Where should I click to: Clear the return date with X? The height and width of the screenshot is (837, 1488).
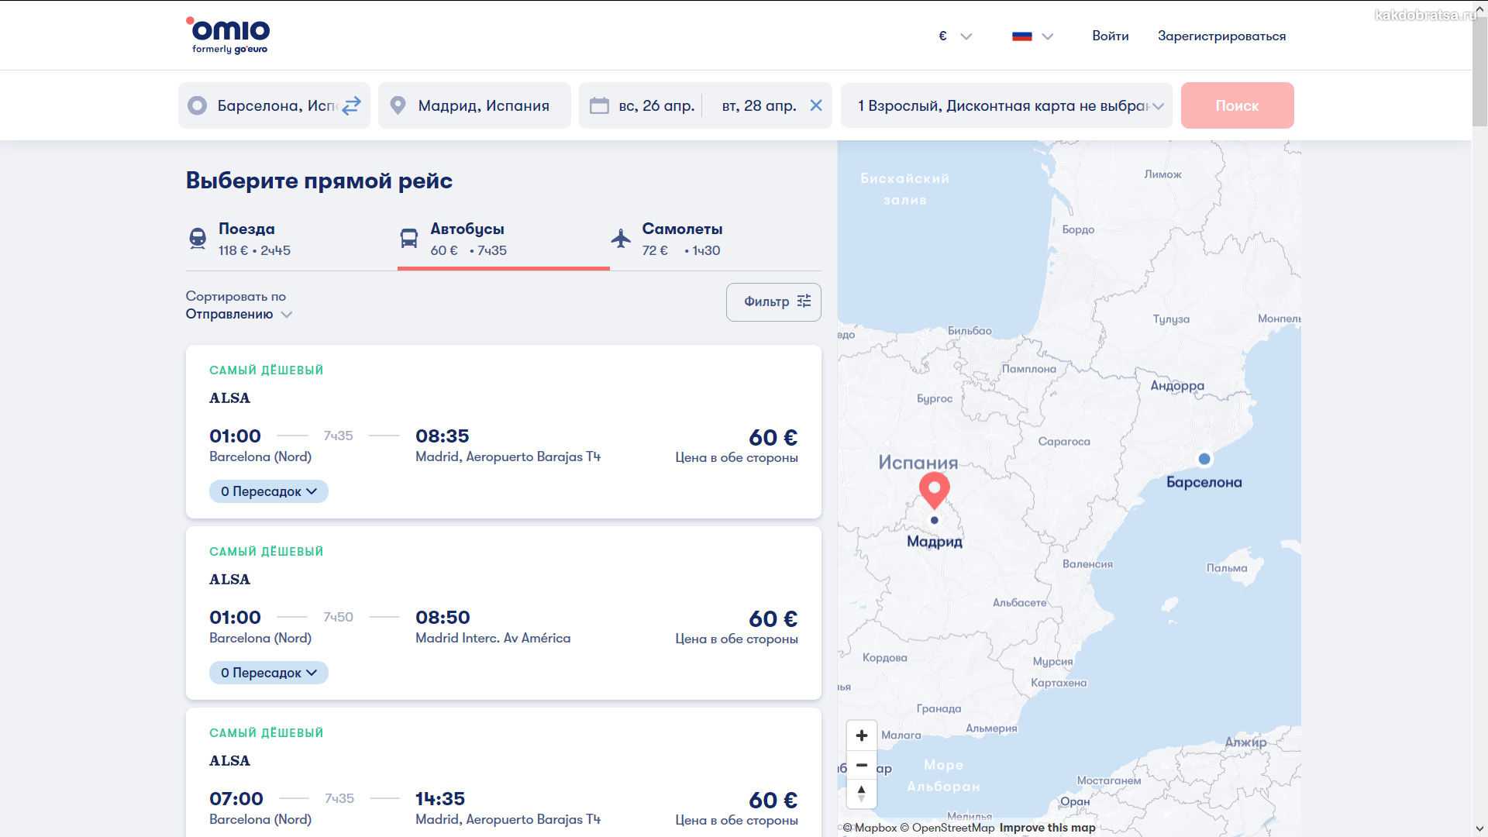816,105
